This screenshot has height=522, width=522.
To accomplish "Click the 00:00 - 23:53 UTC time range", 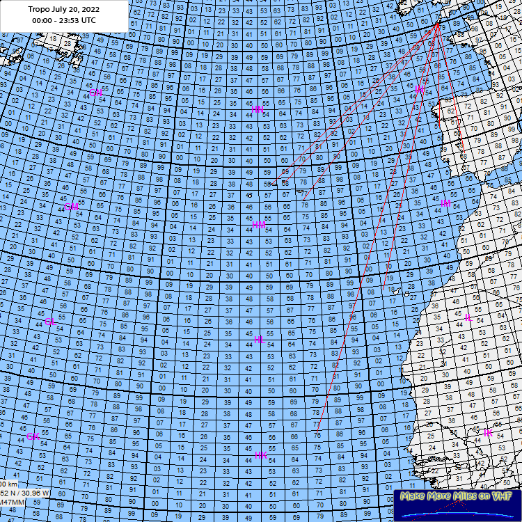I will 63,21.
